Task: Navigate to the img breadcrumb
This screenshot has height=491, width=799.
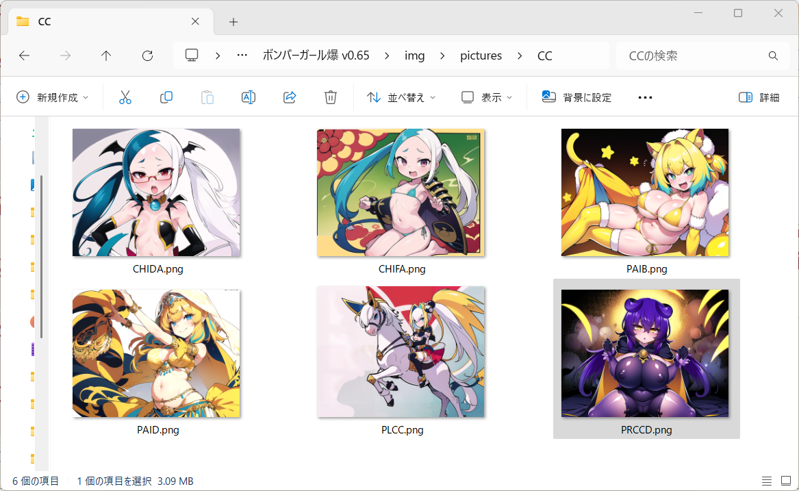Action: point(414,55)
